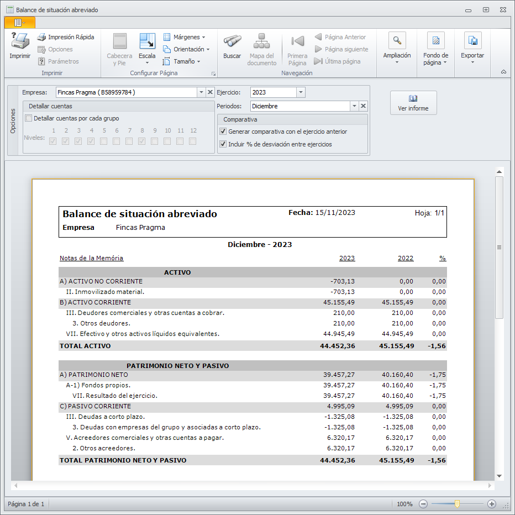
Task: Open the Periodos dropdown list
Action: pos(354,106)
